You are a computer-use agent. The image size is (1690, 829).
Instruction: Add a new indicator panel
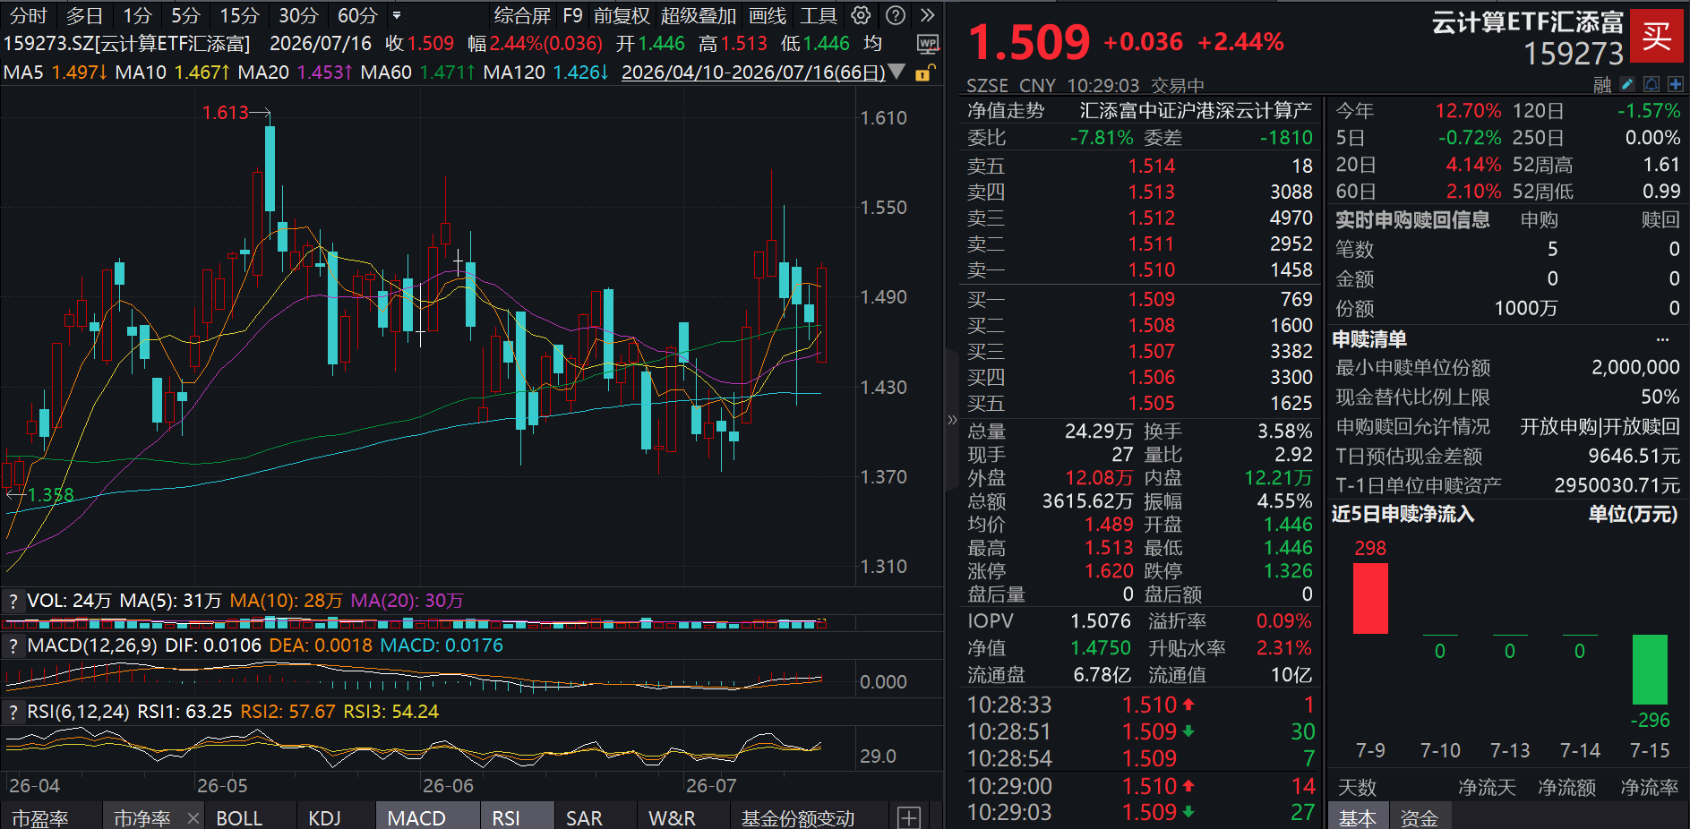coord(909,817)
